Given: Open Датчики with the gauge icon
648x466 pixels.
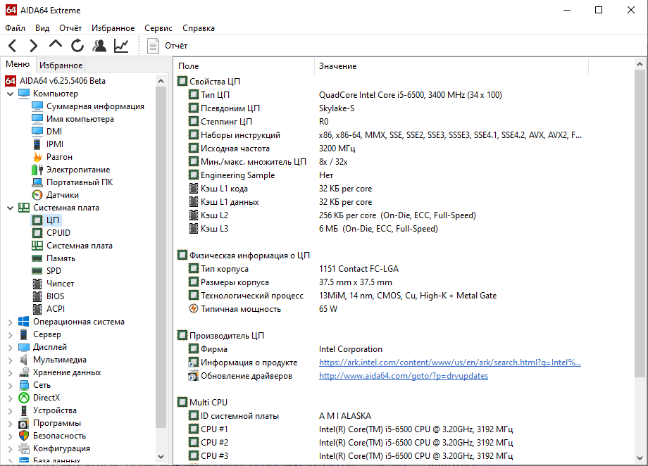Looking at the screenshot, I should coord(37,195).
